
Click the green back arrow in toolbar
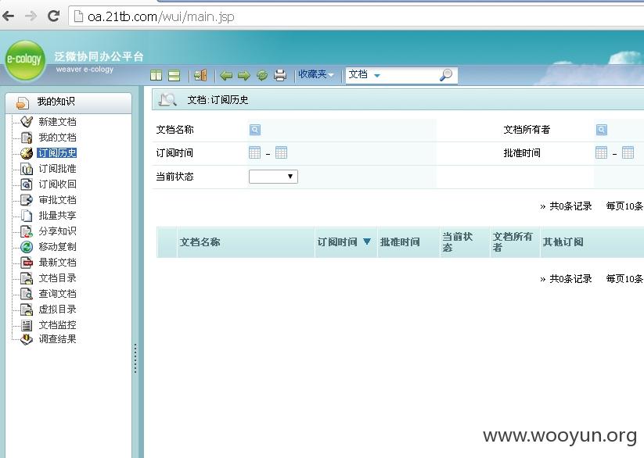coord(226,76)
